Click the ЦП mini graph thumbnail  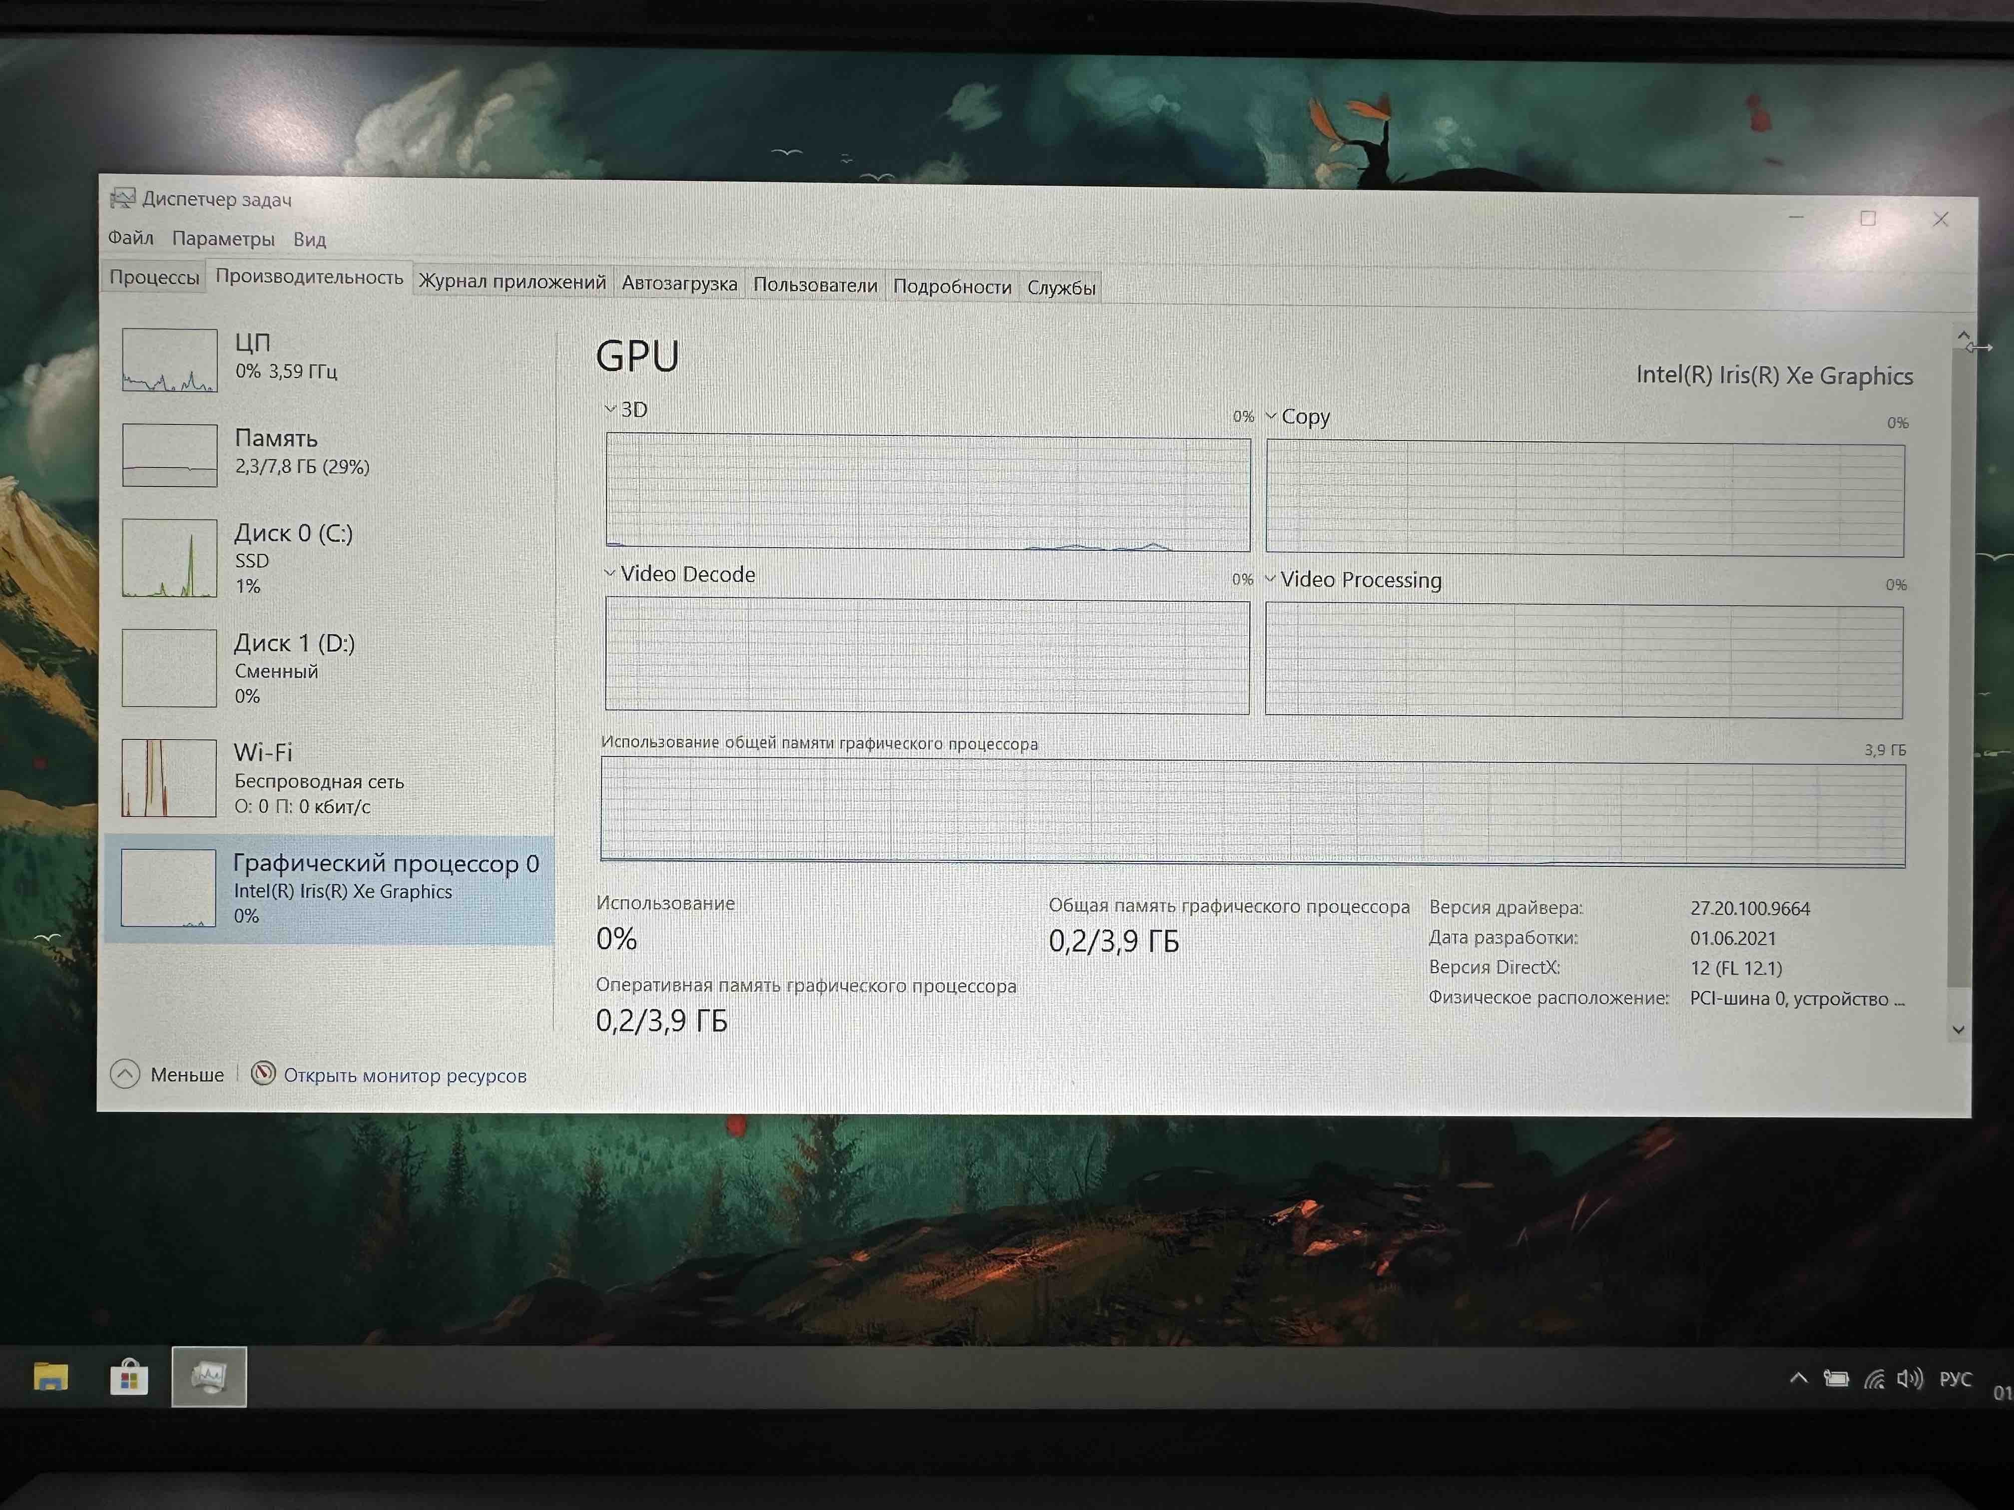[169, 360]
